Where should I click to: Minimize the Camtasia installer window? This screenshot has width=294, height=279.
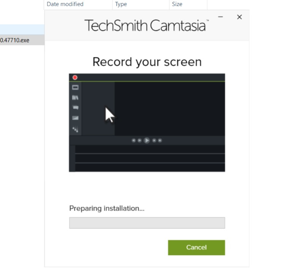220,17
